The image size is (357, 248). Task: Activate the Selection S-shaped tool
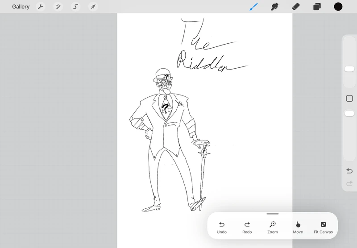pos(75,7)
